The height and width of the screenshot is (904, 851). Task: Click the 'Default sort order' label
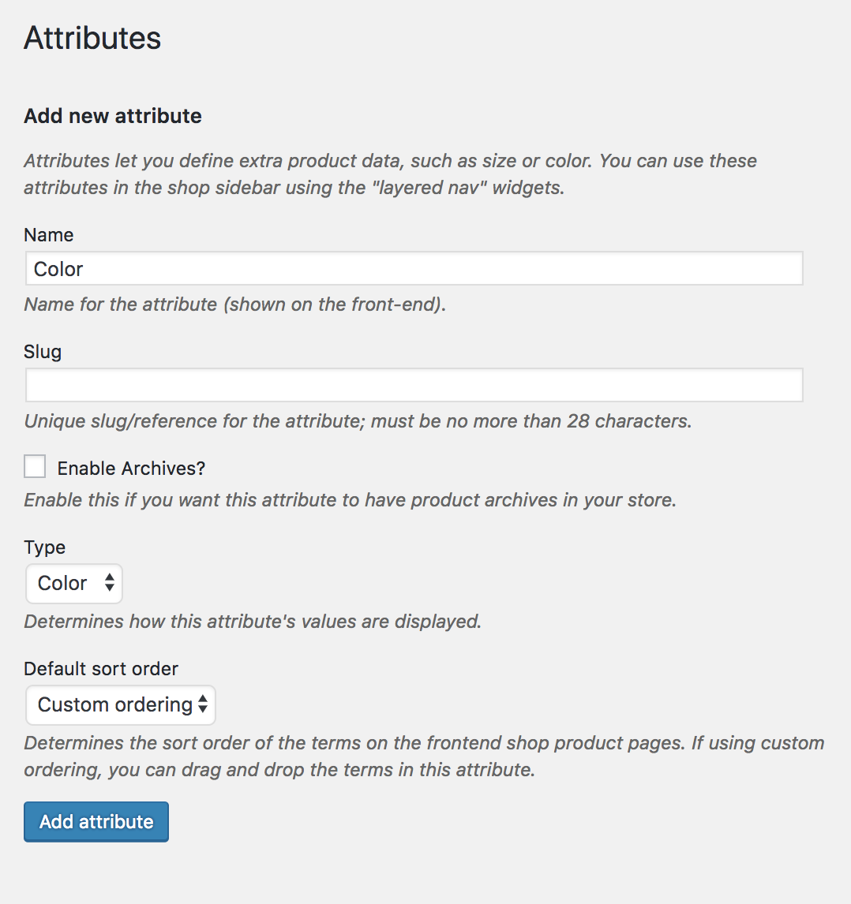pyautogui.click(x=101, y=669)
